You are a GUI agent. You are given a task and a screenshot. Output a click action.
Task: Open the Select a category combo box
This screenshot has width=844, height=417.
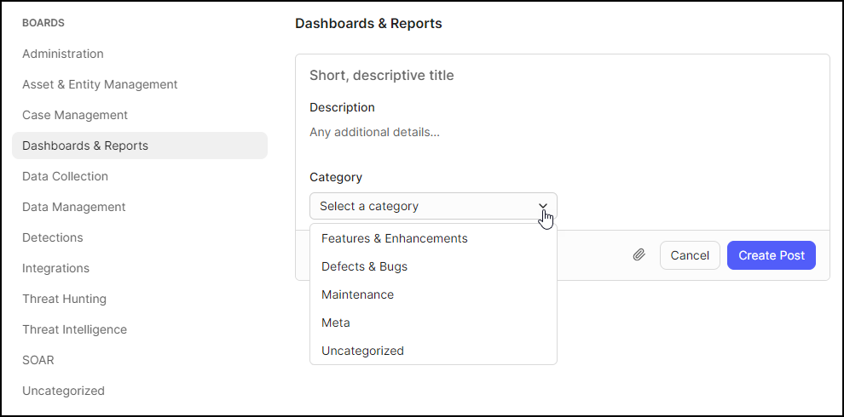click(433, 206)
